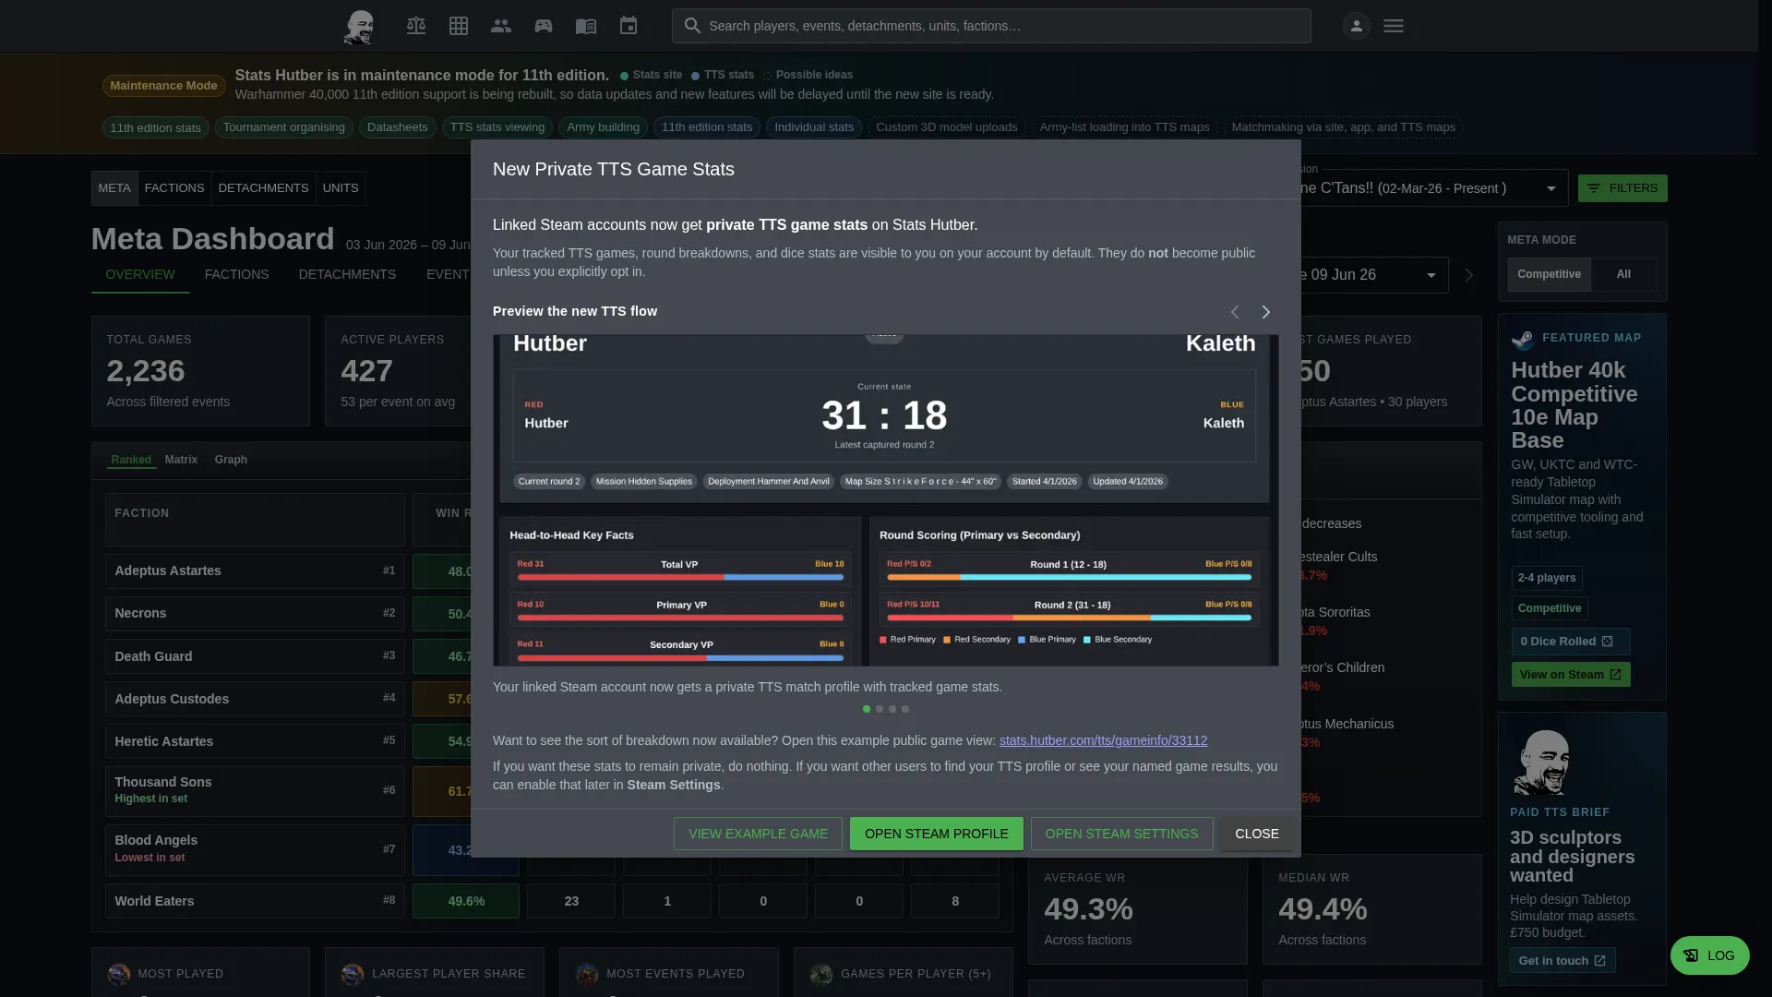
Task: Close the TTS Game Stats dialog
Action: pos(1257,834)
